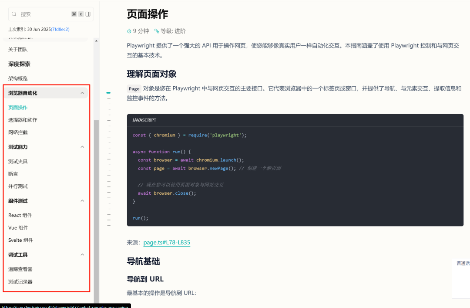470x308 pixels.
Task: Click the sidebar scroll-up arrow
Action: 96,41
